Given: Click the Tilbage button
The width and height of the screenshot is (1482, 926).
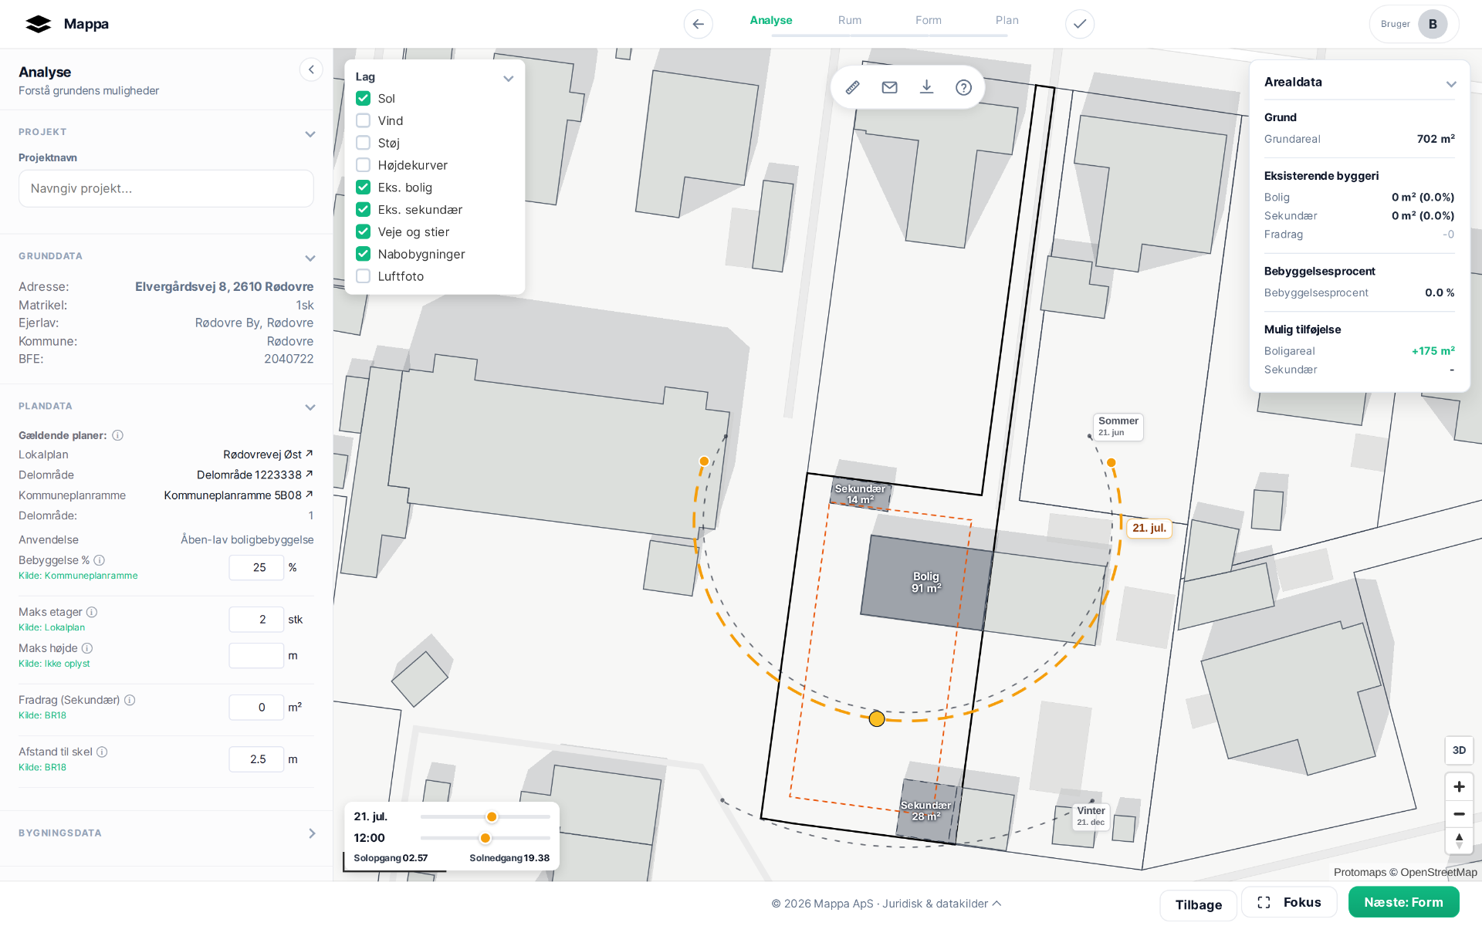Looking at the screenshot, I should [1198, 904].
